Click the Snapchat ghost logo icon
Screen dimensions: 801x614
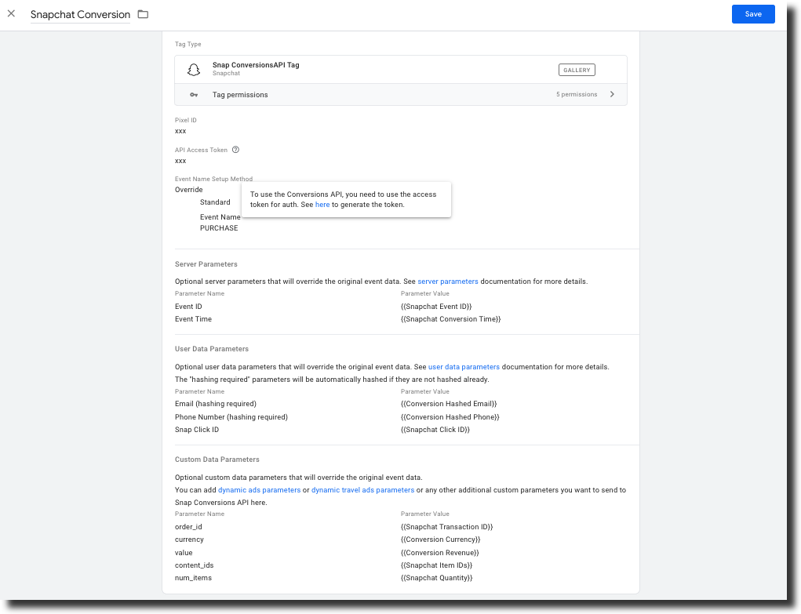tap(193, 69)
